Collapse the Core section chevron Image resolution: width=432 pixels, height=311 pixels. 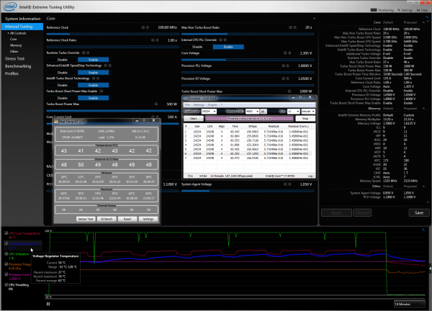click(x=314, y=19)
